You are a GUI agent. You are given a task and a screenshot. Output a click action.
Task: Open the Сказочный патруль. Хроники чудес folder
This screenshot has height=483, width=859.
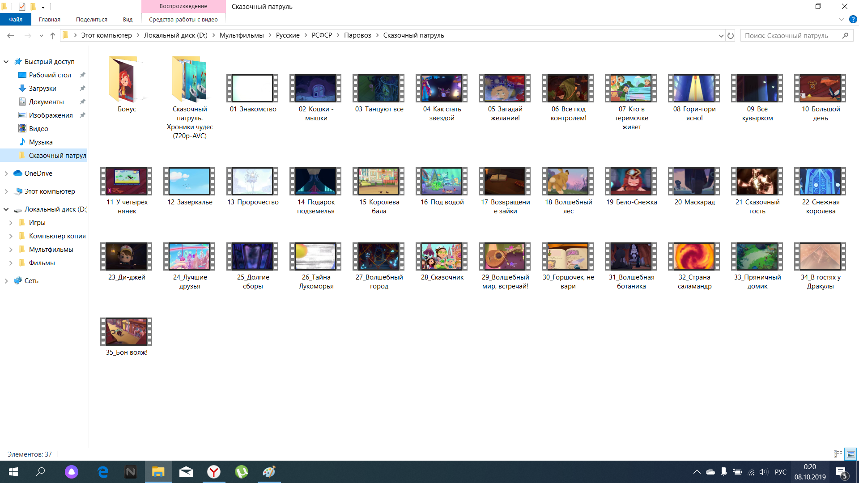(x=190, y=97)
